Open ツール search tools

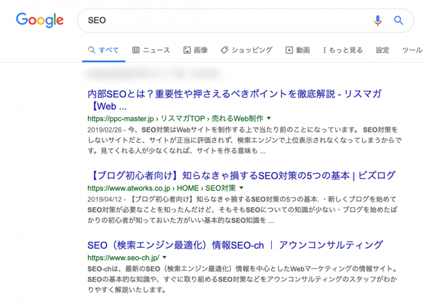(412, 50)
